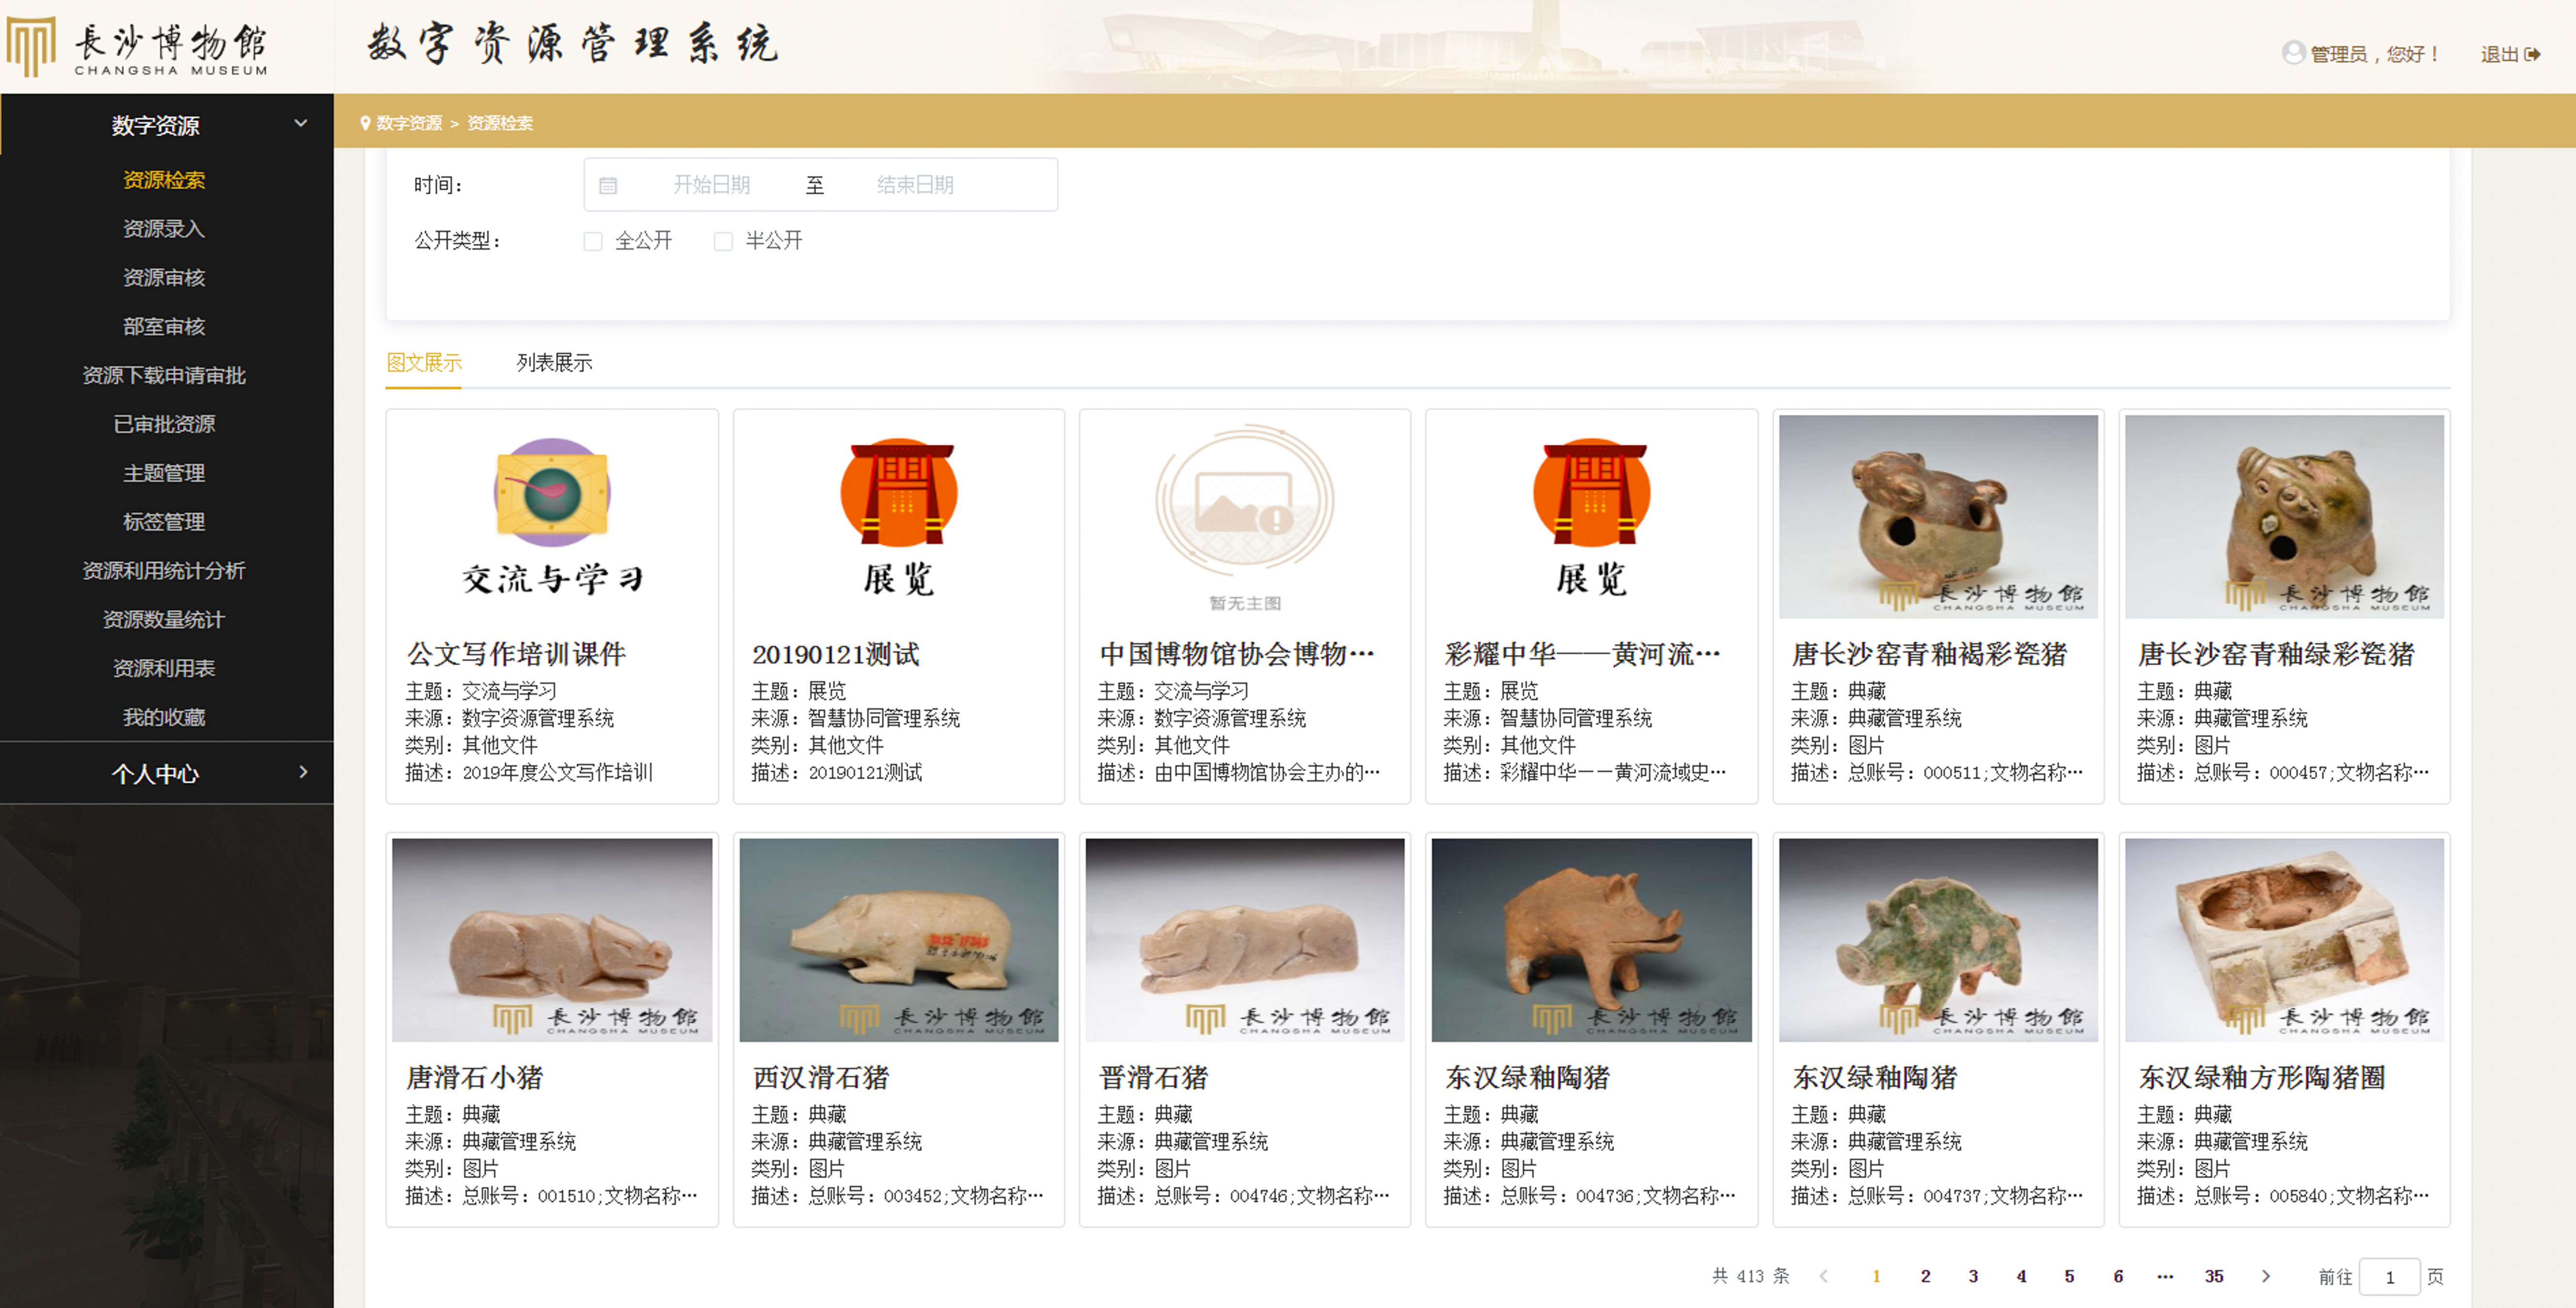
Task: Click 资源检索 breadcrumb link
Action: point(500,123)
